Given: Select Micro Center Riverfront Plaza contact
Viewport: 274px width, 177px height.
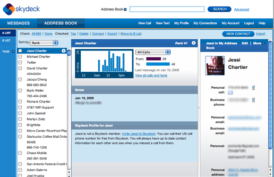Looking at the screenshot, I should pos(47,131).
